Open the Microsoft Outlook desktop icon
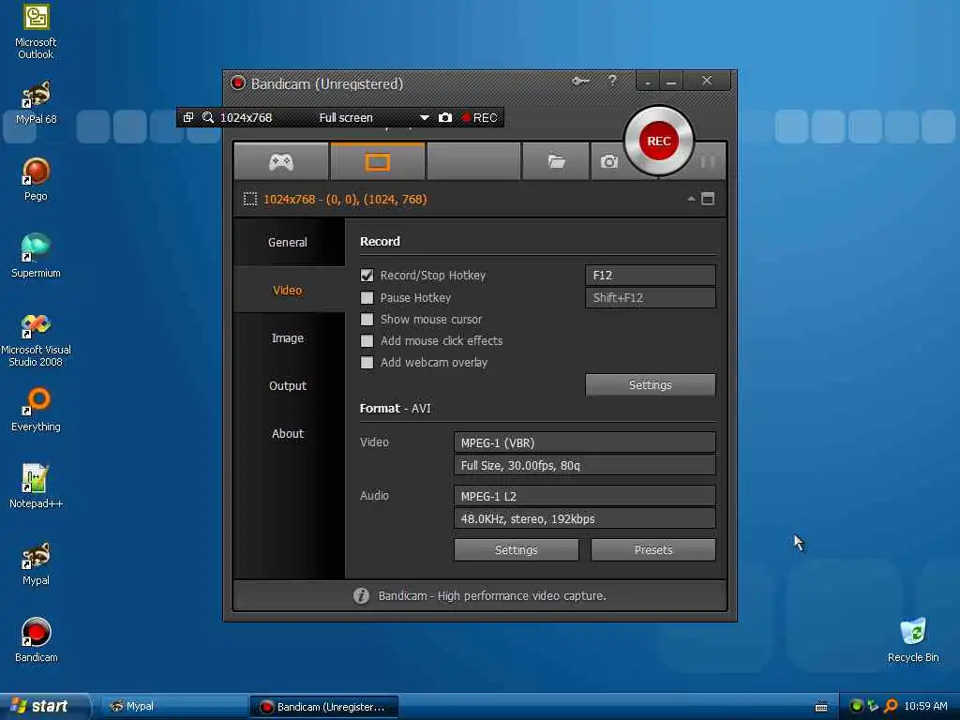960x720 pixels. [x=36, y=32]
